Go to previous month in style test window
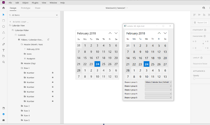This screenshot has width=210, height=125. [x=159, y=33]
